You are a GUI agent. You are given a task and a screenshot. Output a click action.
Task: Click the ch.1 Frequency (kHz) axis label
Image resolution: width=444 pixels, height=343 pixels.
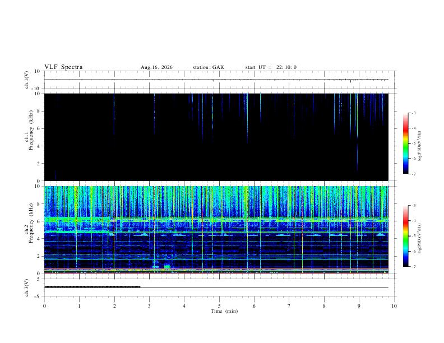pos(29,131)
